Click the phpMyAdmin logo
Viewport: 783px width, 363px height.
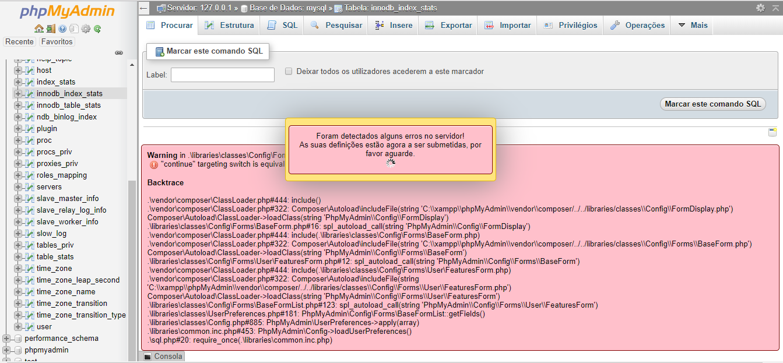click(68, 12)
